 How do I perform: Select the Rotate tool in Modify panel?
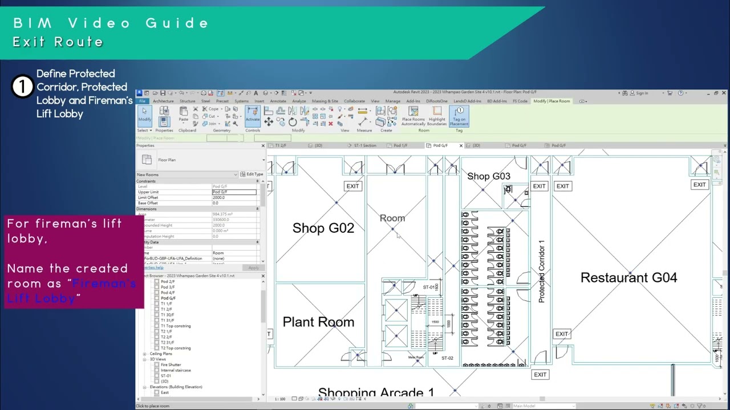[x=293, y=122]
